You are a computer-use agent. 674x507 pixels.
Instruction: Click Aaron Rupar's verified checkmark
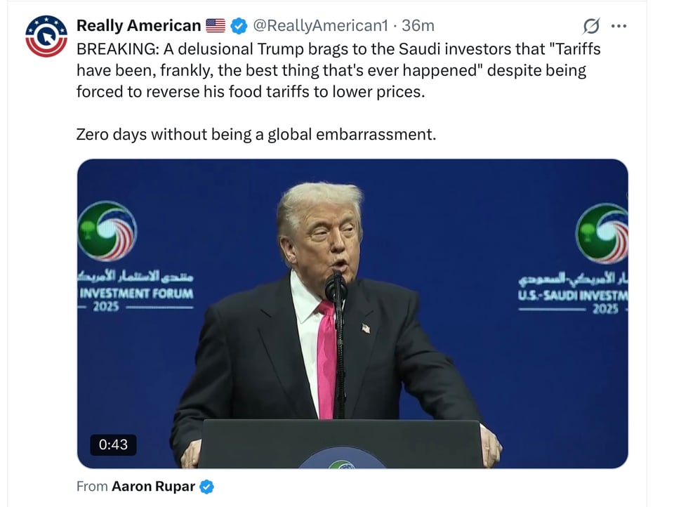pos(206,485)
